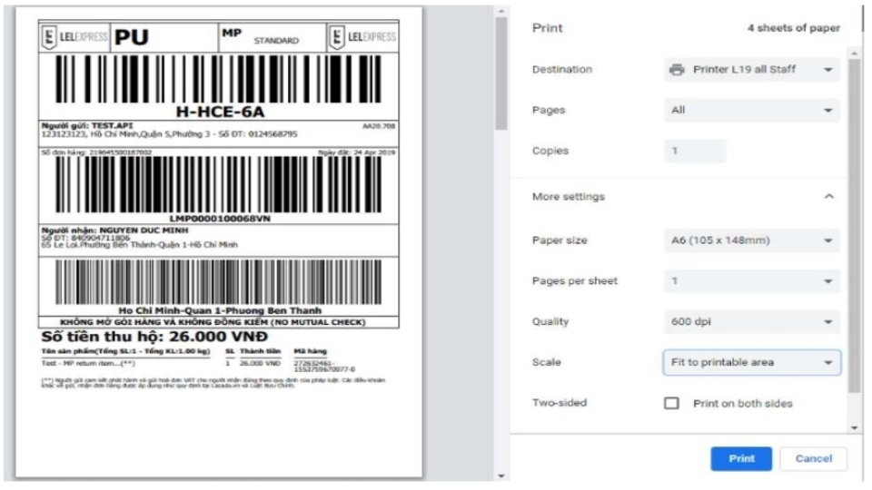Click the NGUYEN DUC MINH recipient text
872x490 pixels.
click(x=144, y=230)
